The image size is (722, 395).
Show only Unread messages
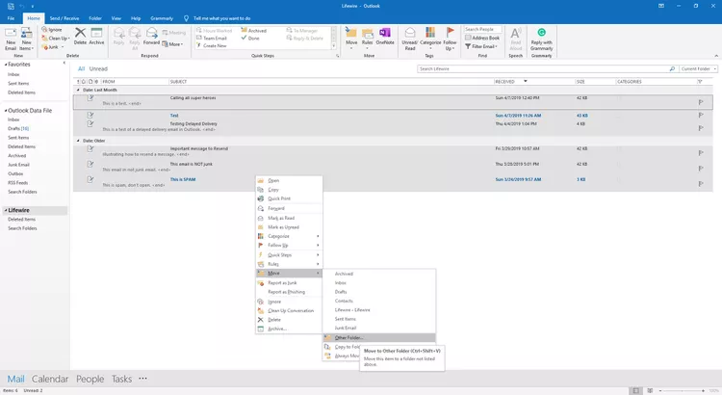point(98,68)
